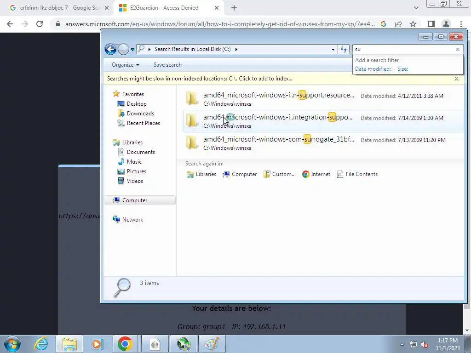The height and width of the screenshot is (353, 471).
Task: Open Chrome's three-dot menu
Action: [x=461, y=24]
